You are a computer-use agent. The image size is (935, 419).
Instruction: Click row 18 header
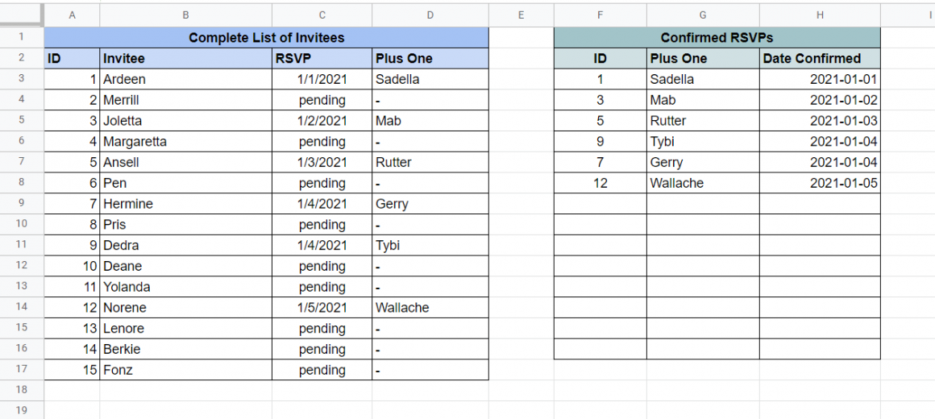click(x=22, y=391)
